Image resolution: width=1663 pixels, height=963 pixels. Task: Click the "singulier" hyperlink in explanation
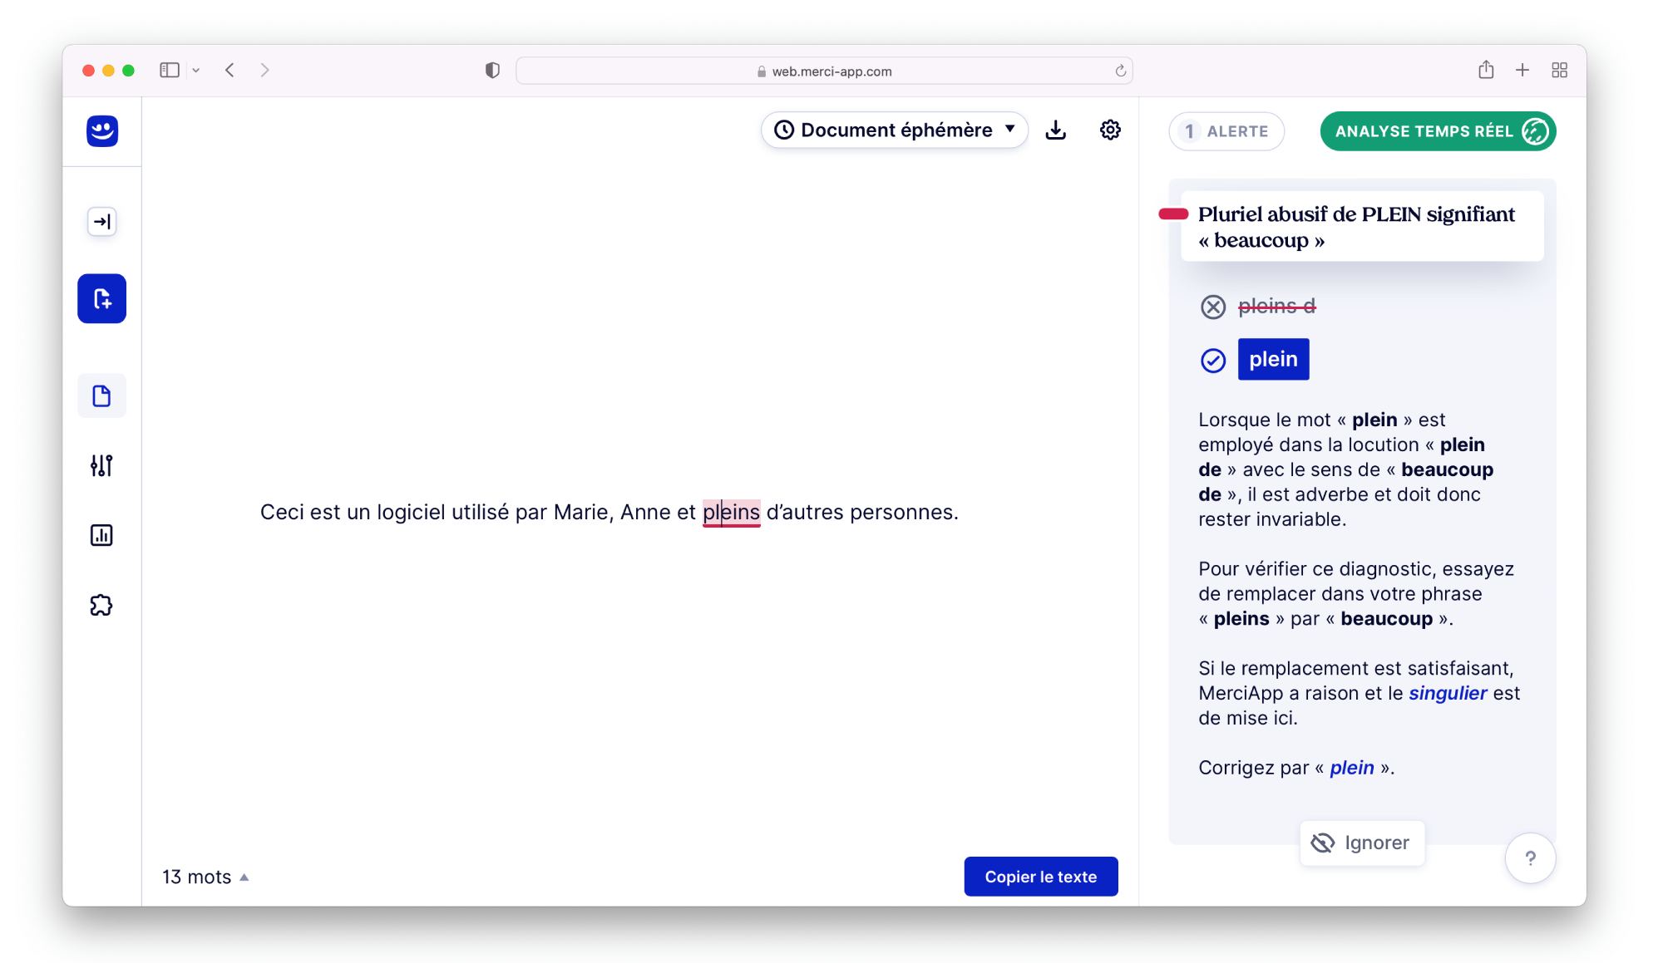1448,692
